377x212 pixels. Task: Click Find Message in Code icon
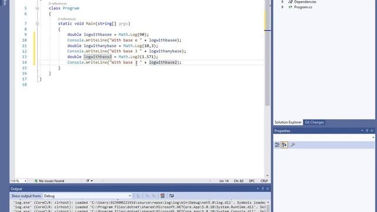point(138,196)
